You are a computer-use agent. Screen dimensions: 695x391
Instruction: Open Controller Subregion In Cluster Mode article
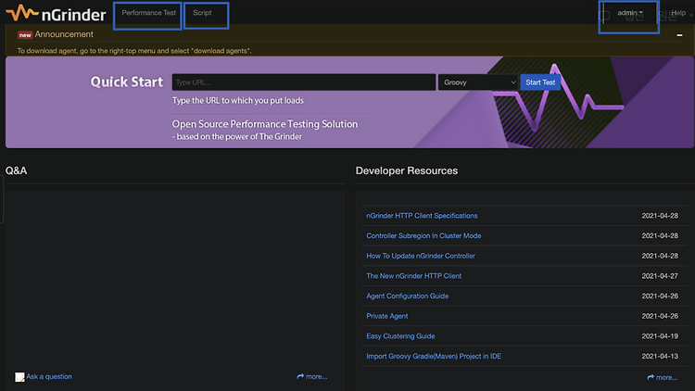coord(423,236)
